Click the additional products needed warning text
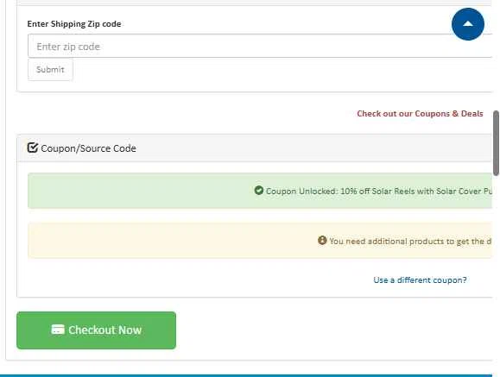 (410, 242)
